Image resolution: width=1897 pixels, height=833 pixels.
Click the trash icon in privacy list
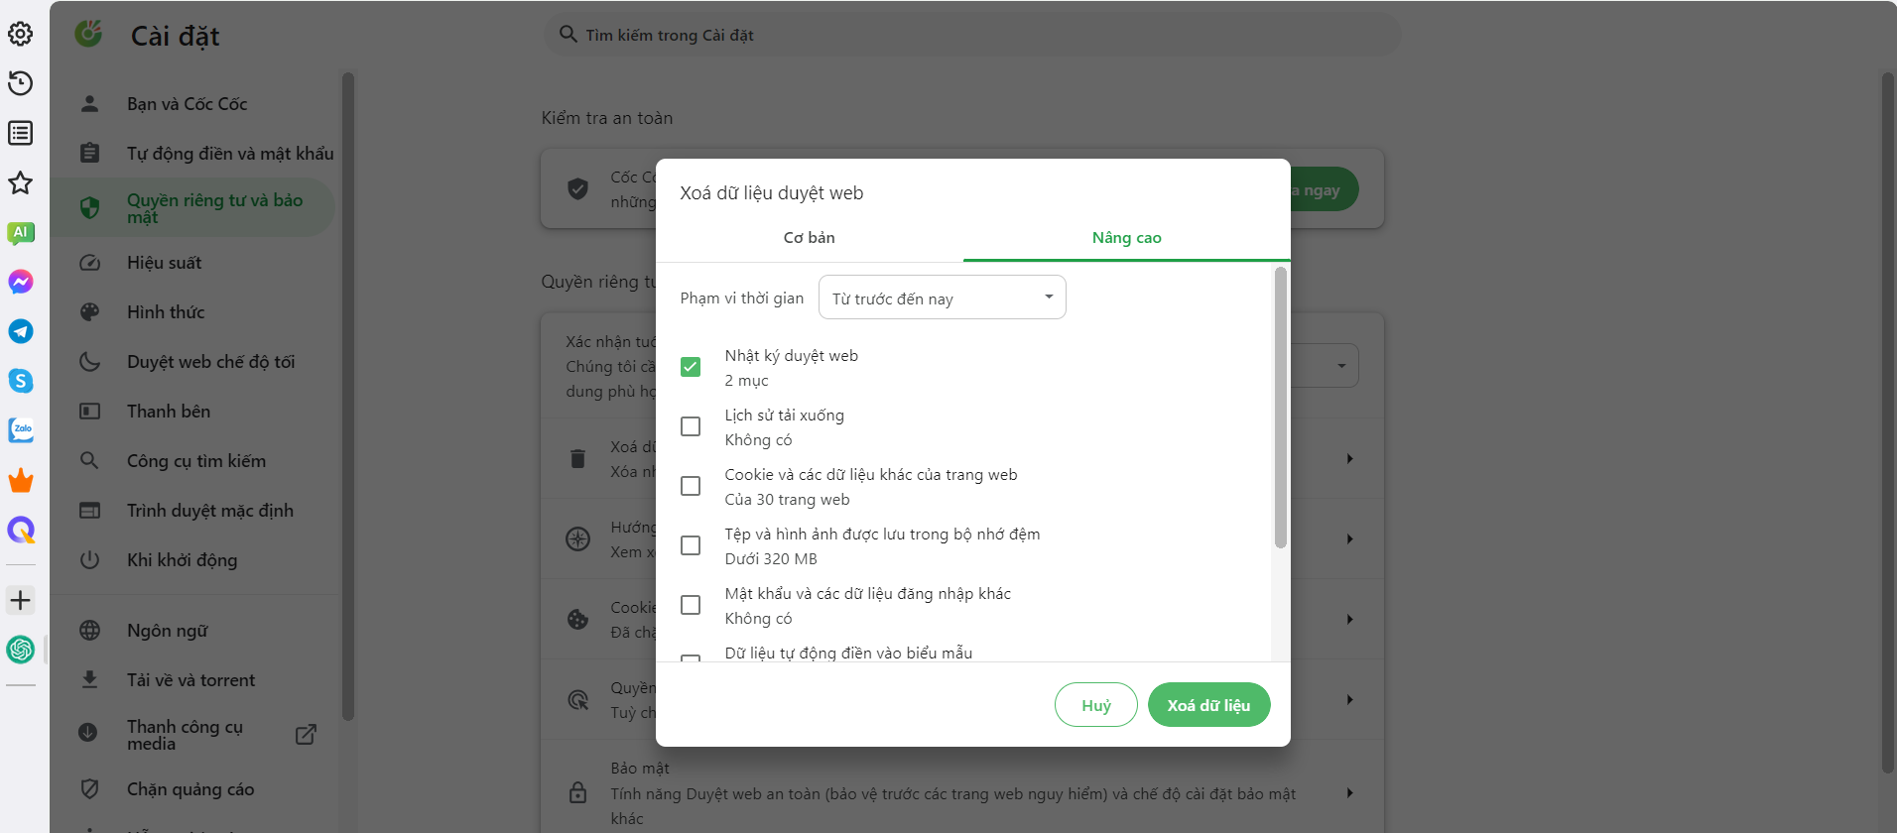coord(577,458)
